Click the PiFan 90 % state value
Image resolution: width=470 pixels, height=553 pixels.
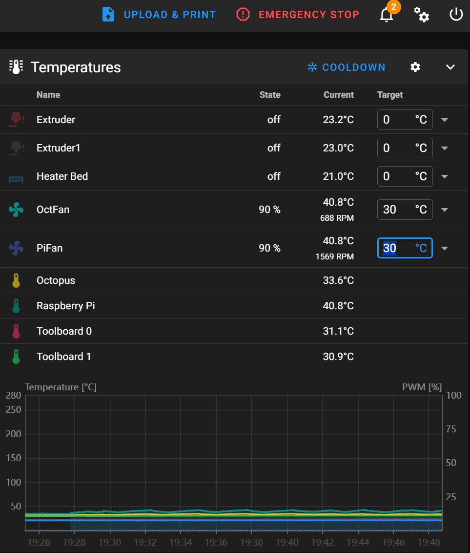269,248
